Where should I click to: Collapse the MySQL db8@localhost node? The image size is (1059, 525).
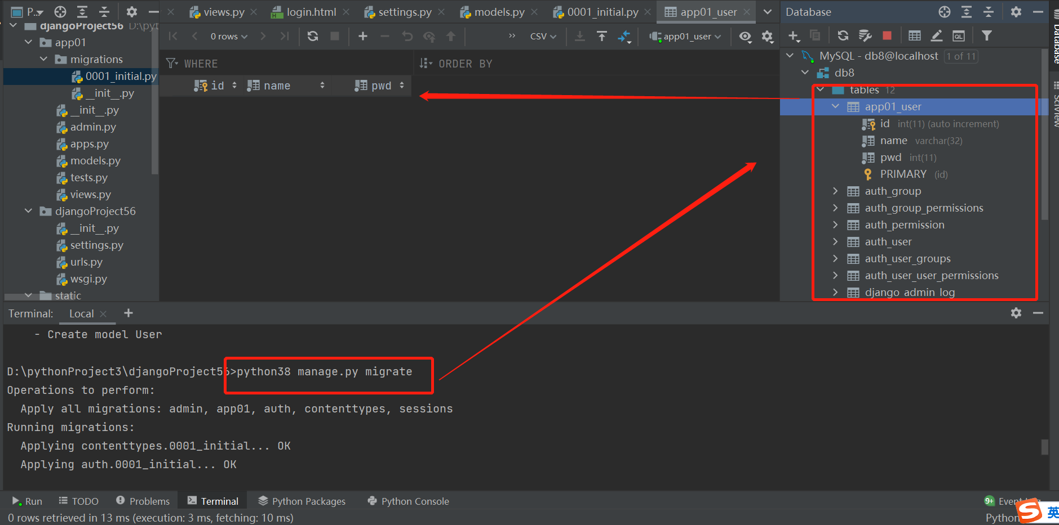click(x=790, y=56)
